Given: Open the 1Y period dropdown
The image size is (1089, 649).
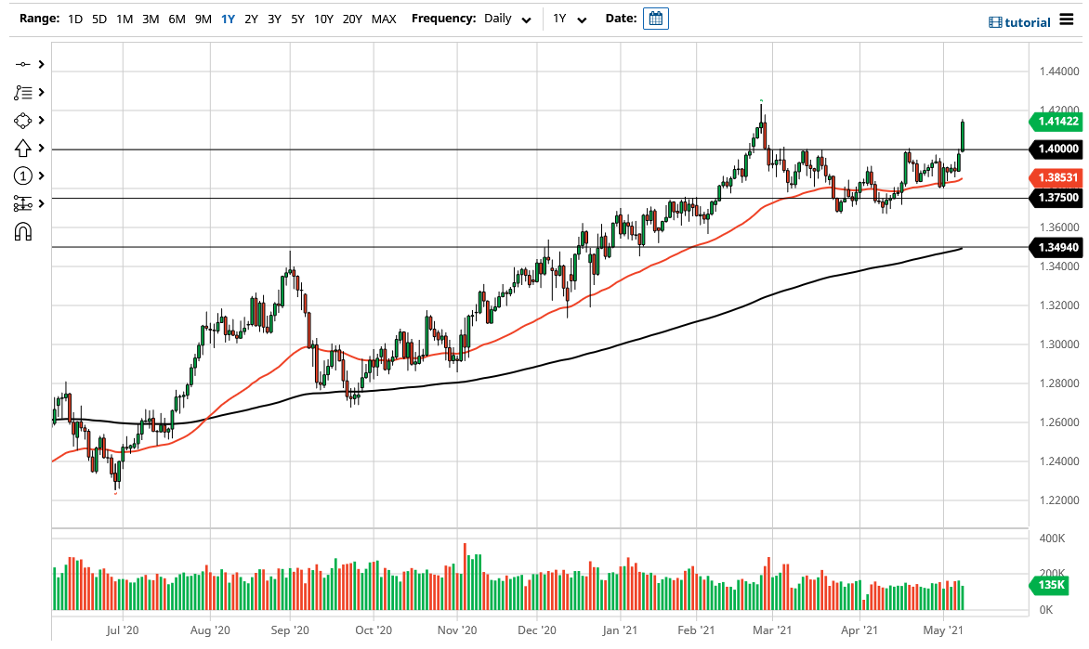Looking at the screenshot, I should click(570, 19).
